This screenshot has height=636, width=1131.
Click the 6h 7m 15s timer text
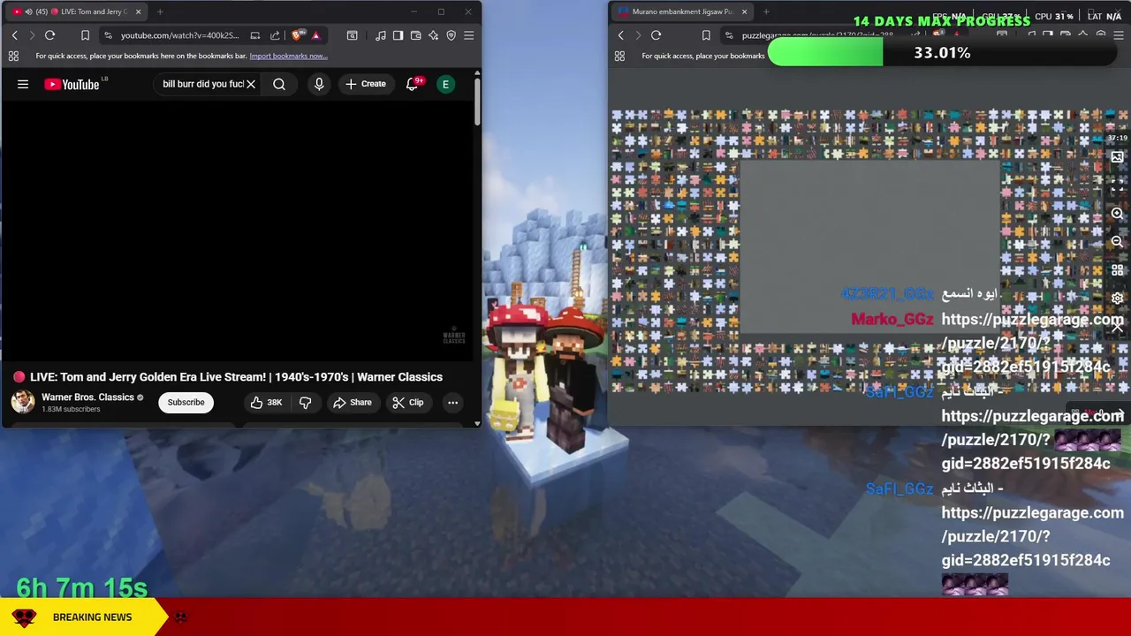coord(82,587)
